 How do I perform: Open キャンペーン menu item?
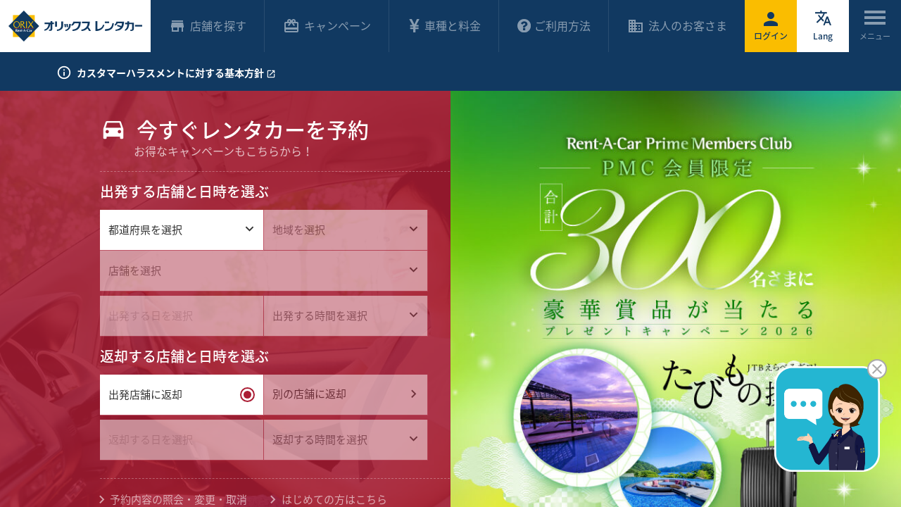327,26
